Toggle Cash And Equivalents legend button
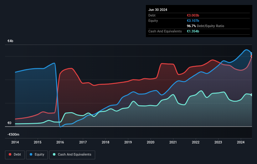The image size is (257, 164). coord(72,155)
